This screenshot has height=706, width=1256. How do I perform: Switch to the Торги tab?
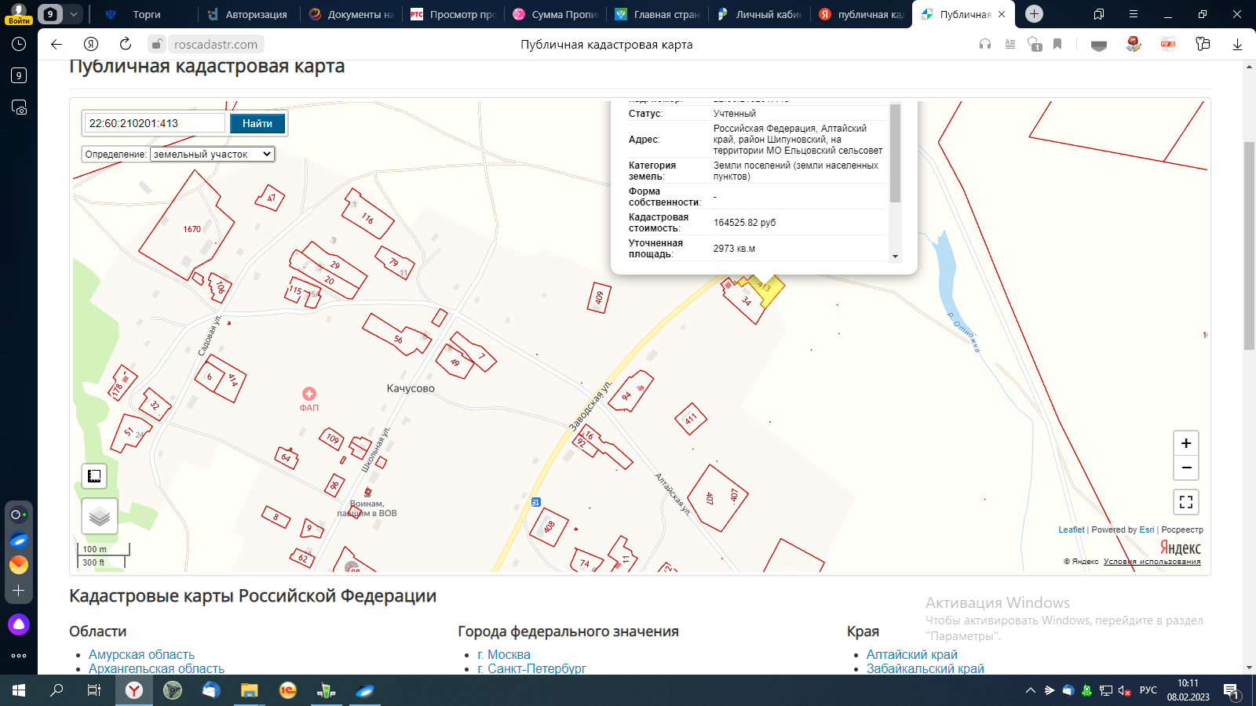pos(146,14)
